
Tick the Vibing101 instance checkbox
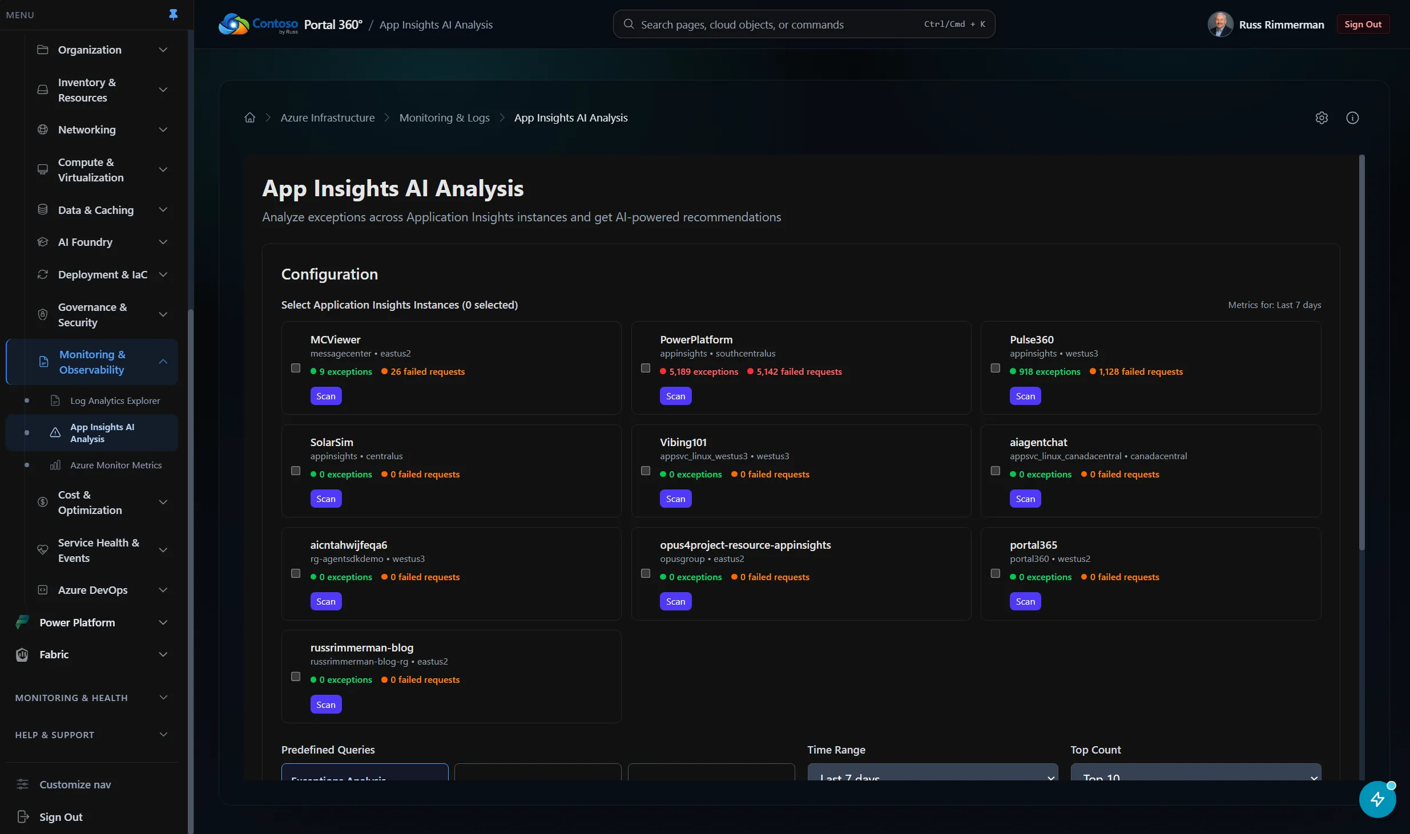(x=646, y=471)
